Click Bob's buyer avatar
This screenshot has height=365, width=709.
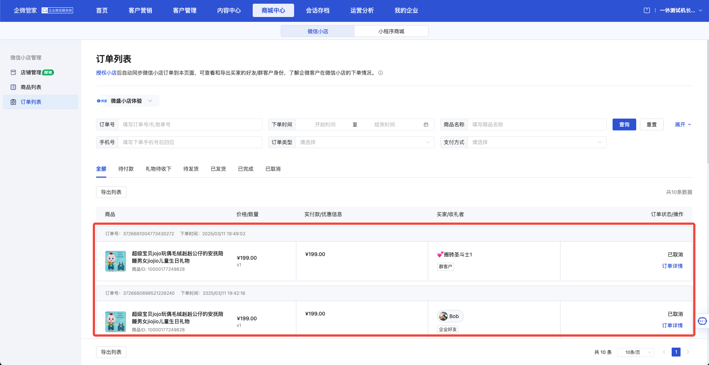pyautogui.click(x=443, y=316)
